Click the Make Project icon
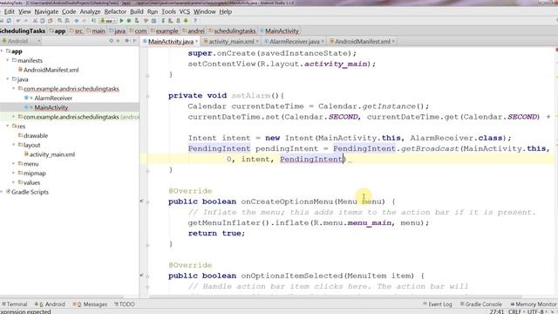The height and width of the screenshot is (314, 558). (x=93, y=21)
